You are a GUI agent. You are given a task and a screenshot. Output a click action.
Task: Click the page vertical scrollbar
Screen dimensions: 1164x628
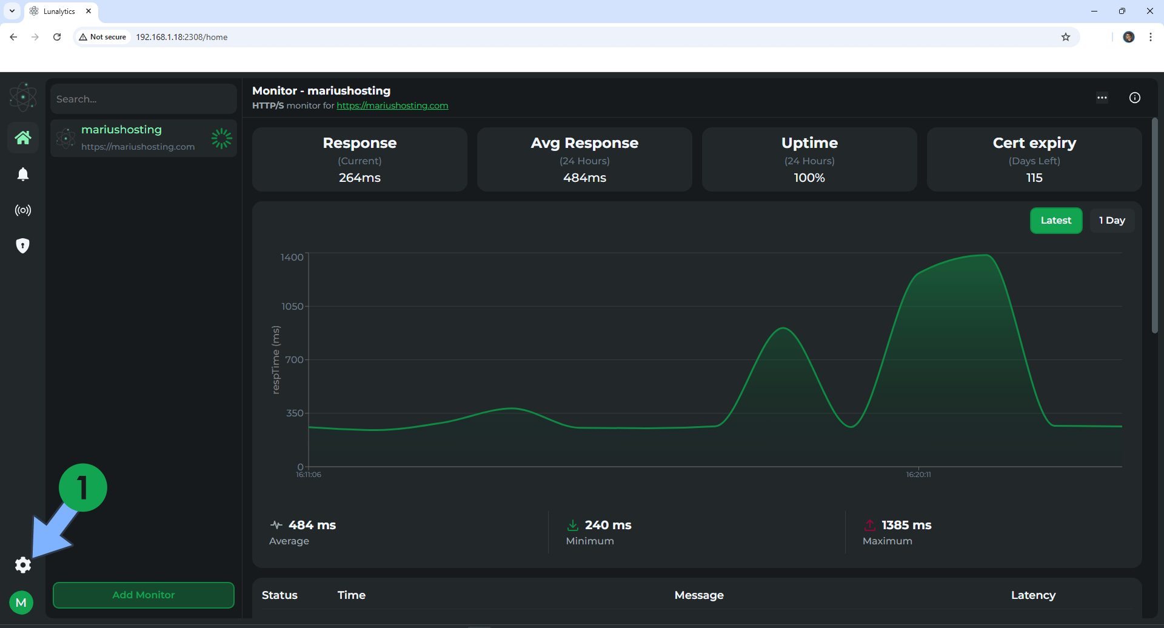pos(1155,225)
